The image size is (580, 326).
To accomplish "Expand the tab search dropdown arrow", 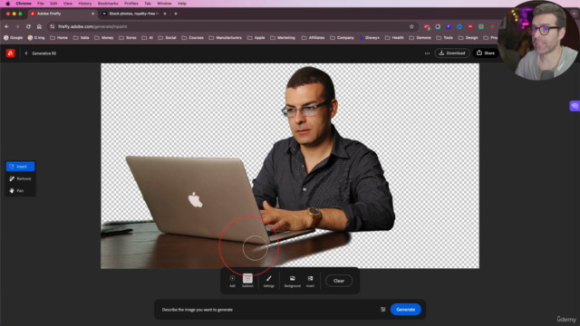I will [x=574, y=14].
